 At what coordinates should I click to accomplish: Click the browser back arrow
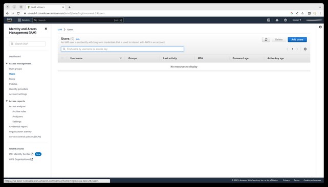[8, 13]
